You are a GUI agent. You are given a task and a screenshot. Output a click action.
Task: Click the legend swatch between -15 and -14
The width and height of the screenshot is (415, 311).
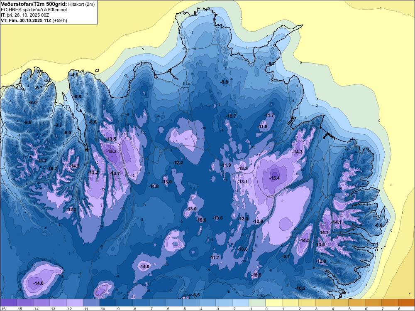click(x=25, y=303)
